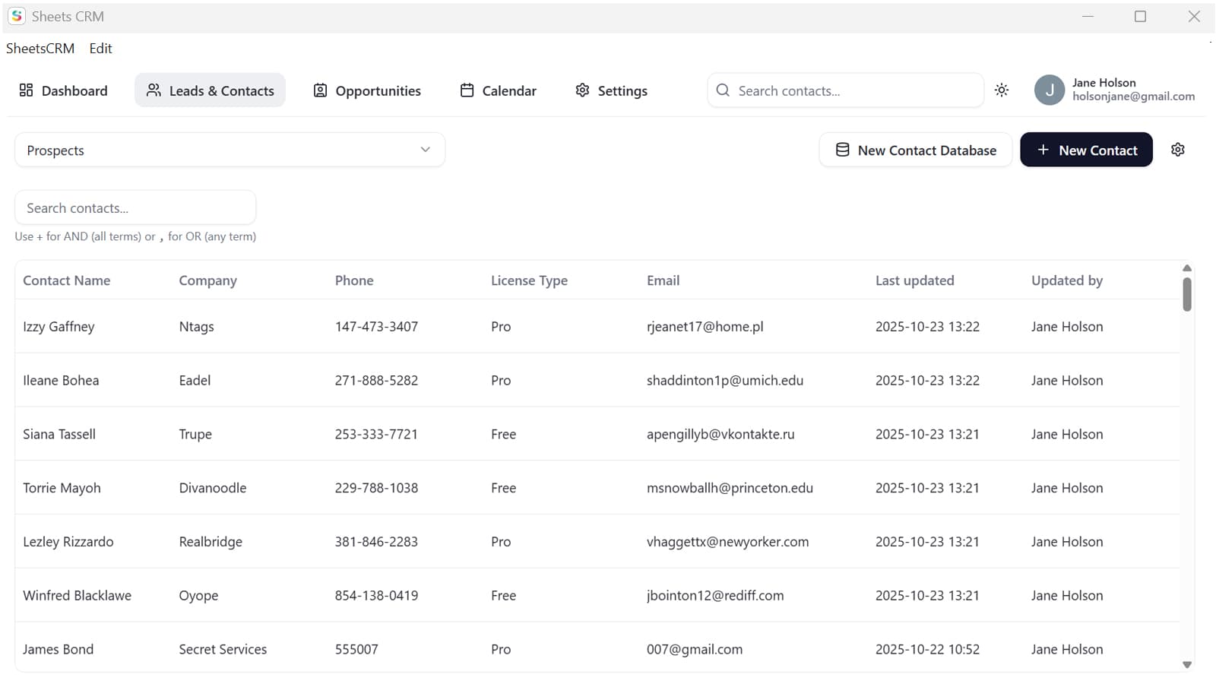Click the chevron arrow on Prospects selector

click(426, 150)
